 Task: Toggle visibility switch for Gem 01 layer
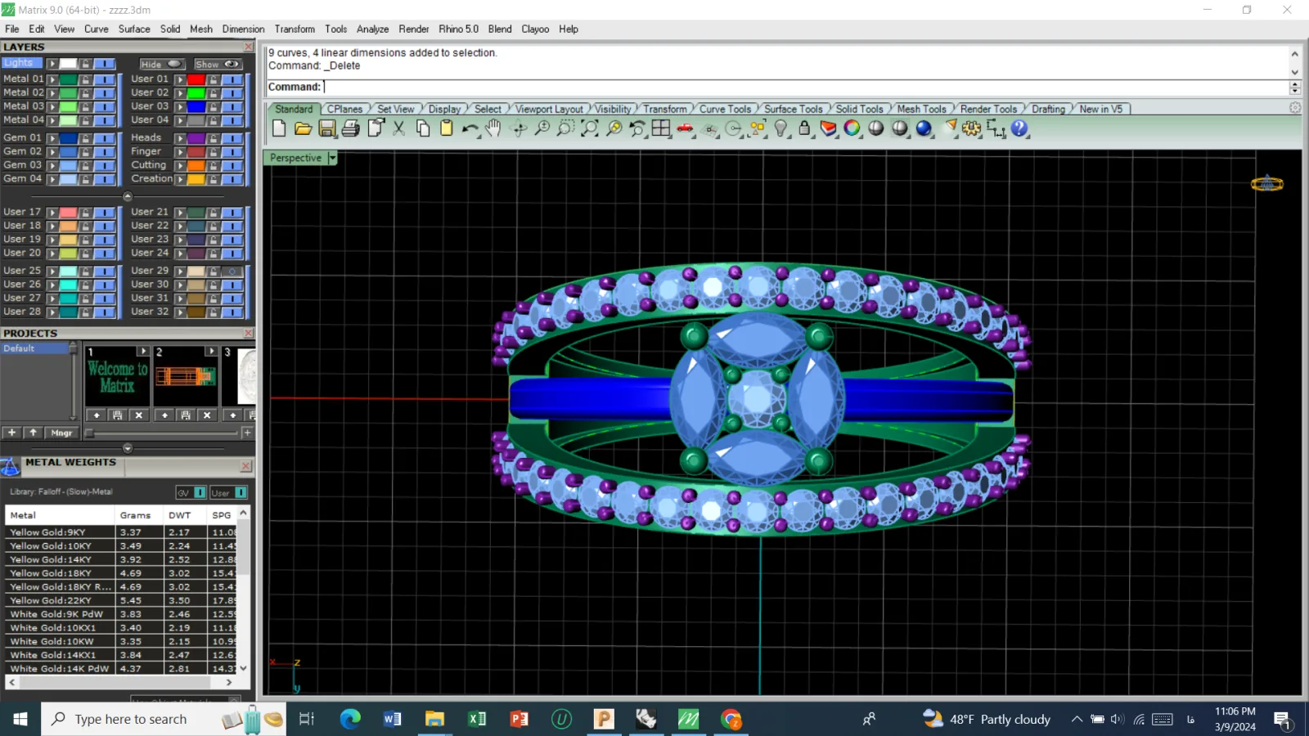[x=104, y=138]
